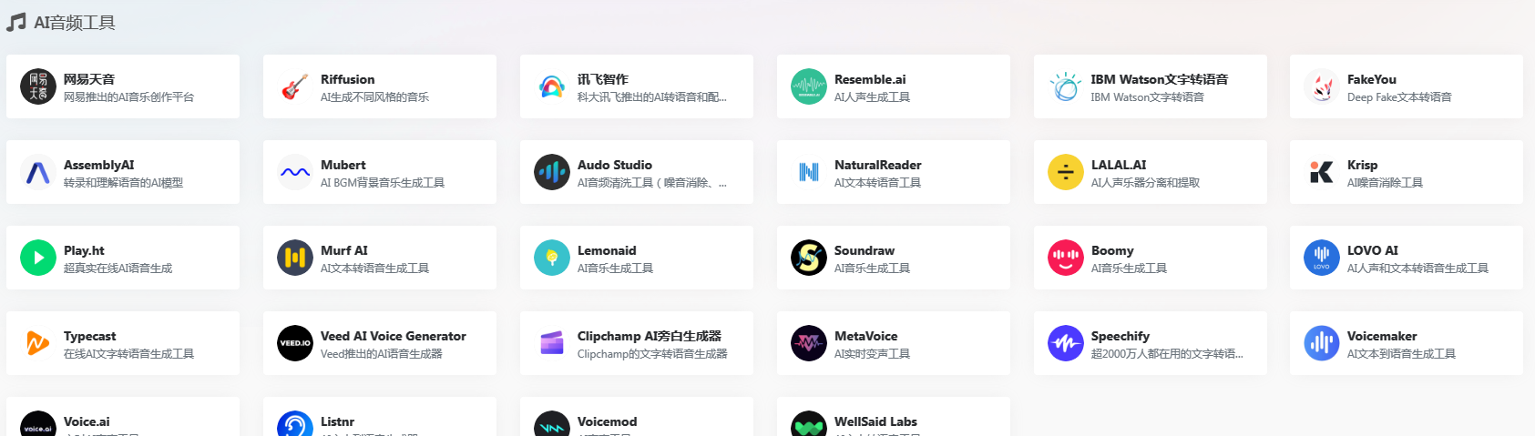Click the text AI BGM背景音乐生成工具

pos(383,182)
